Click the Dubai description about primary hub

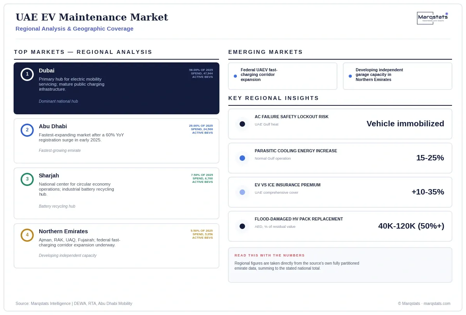point(71,84)
